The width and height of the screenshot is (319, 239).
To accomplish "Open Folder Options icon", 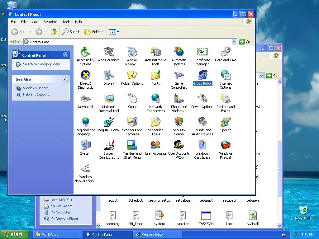I will tap(132, 77).
